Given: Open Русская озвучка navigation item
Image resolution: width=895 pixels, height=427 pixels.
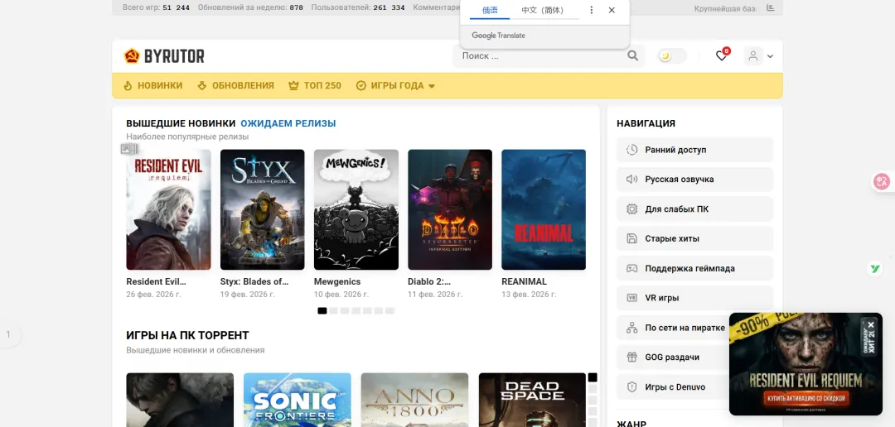Looking at the screenshot, I should pos(694,180).
